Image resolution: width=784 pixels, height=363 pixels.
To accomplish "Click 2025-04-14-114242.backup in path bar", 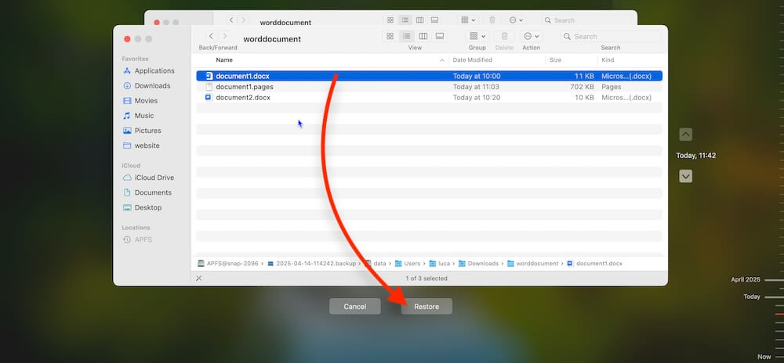I will (x=311, y=264).
